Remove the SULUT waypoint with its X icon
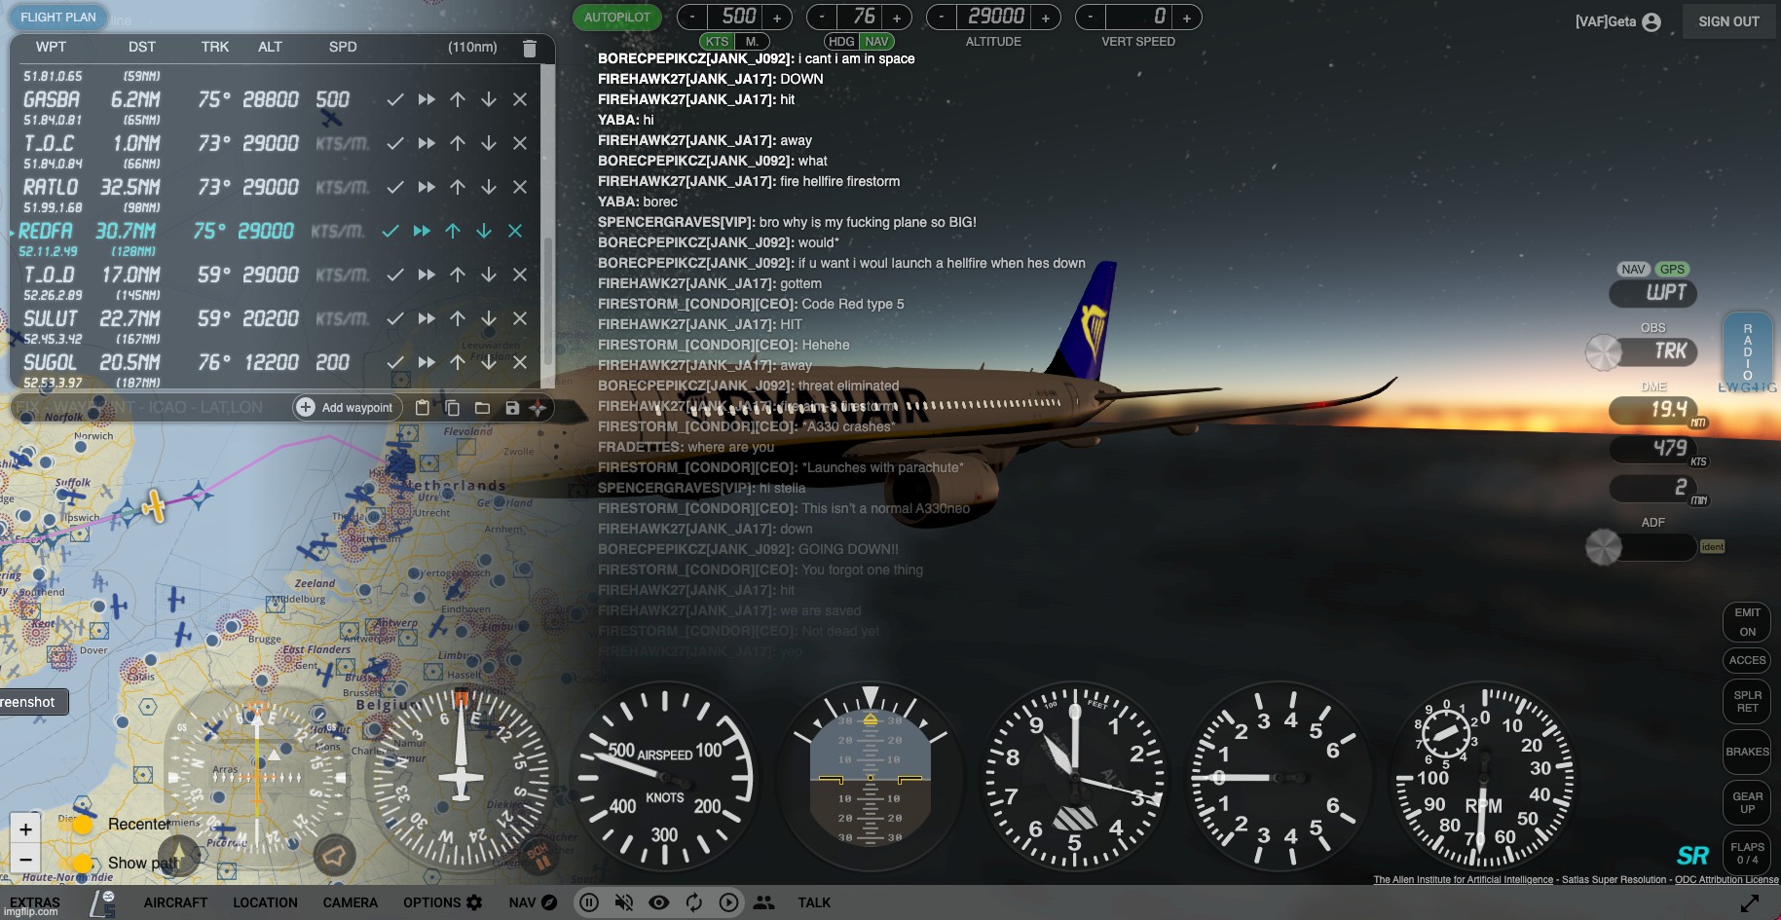 pos(520,318)
